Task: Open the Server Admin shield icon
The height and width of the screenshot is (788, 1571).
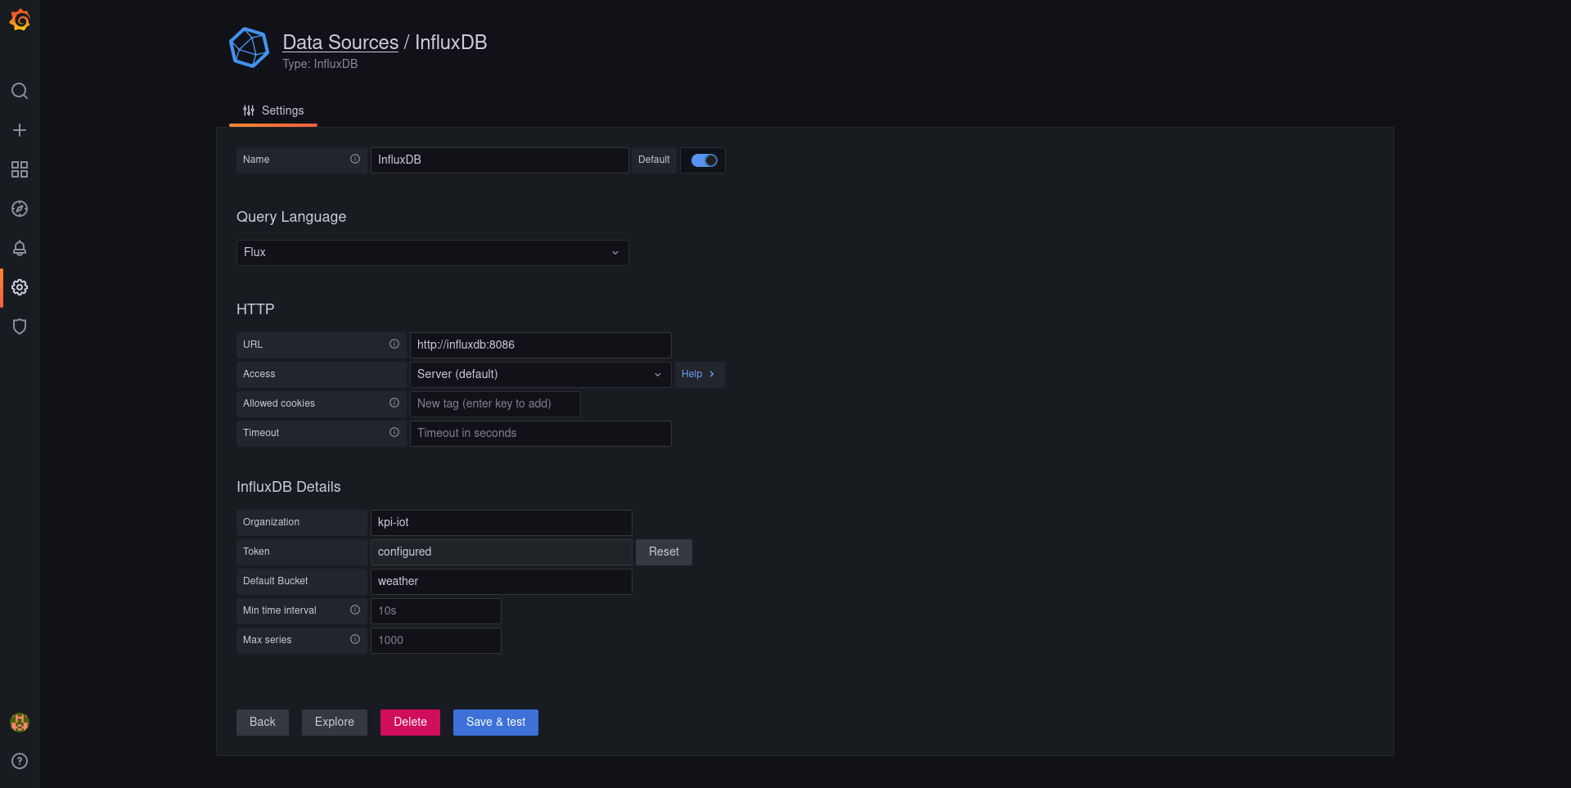Action: pyautogui.click(x=20, y=326)
